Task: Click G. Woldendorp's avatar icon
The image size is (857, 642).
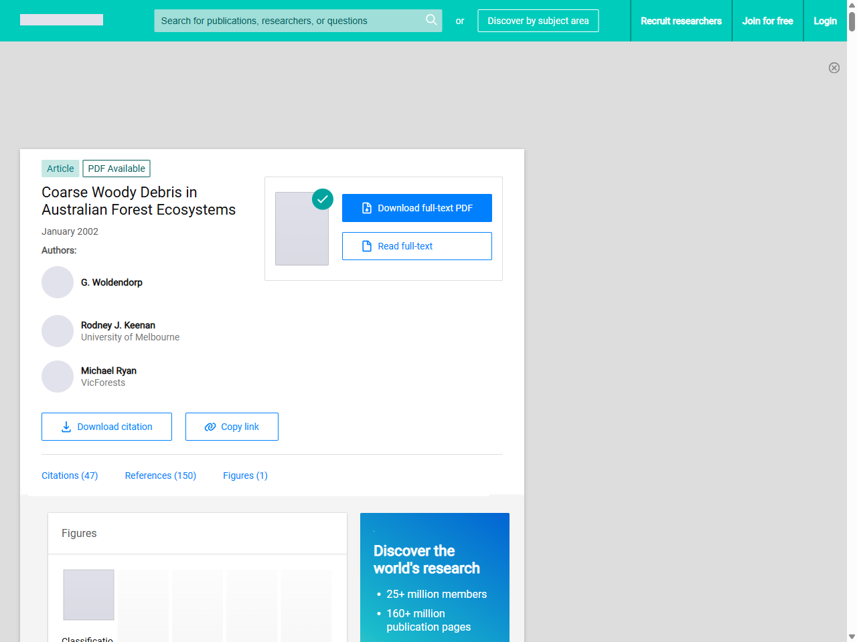Action: 58,282
